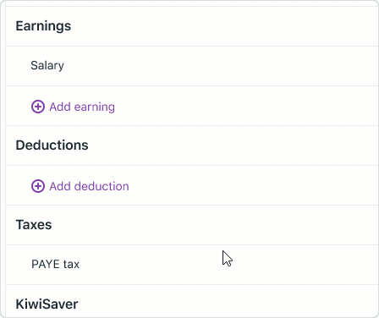Image resolution: width=379 pixels, height=318 pixels.
Task: Choose the PAYE tax label under Taxes
Action: point(56,264)
